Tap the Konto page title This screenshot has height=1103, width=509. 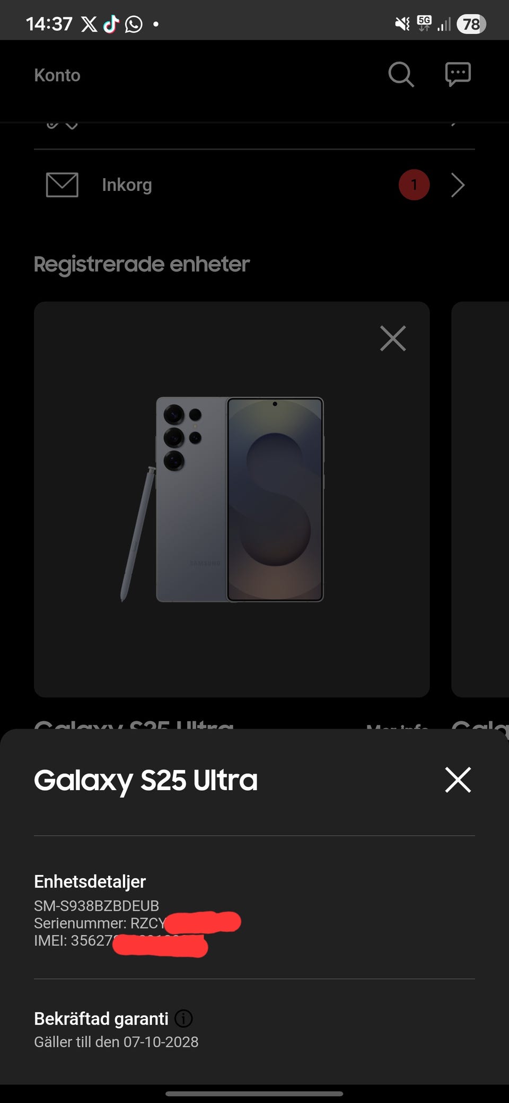tap(57, 75)
